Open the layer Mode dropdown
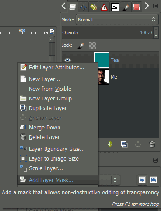The image size is (161, 211). tap(117, 20)
